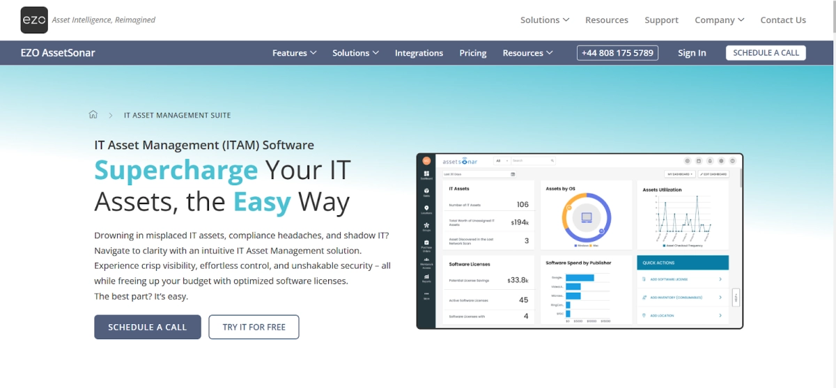The width and height of the screenshot is (836, 388).
Task: Click the IT ASSET MANAGEMENT SUITE breadcrumb
Action: (x=177, y=115)
